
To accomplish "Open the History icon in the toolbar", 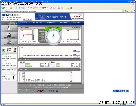I will point(51,8).
